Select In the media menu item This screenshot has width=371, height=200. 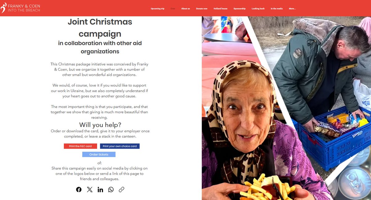tap(277, 9)
